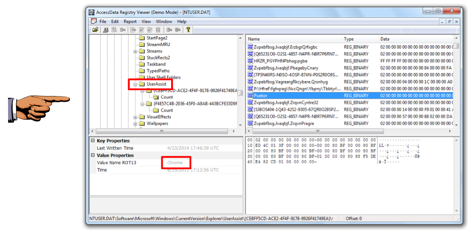Click the registry tree scroll down arrow
The image size is (470, 234).
pyautogui.click(x=240, y=125)
